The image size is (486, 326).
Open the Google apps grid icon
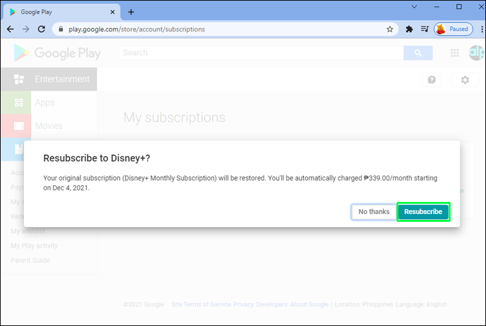[454, 53]
